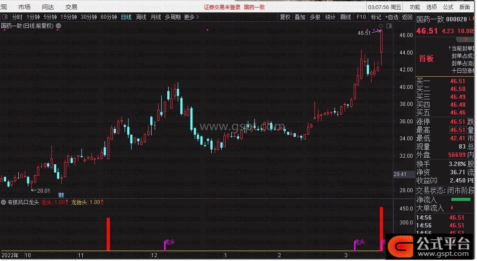Viewport: 477px width, 261px height.
Task: Click the 买五 bid price row
Action: (445, 113)
